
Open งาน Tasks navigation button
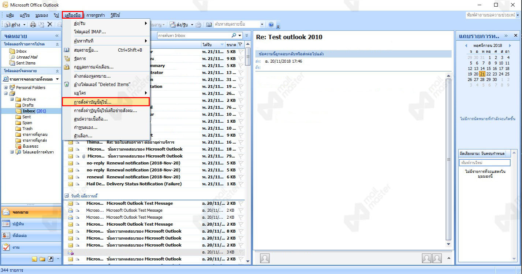[x=31, y=247]
